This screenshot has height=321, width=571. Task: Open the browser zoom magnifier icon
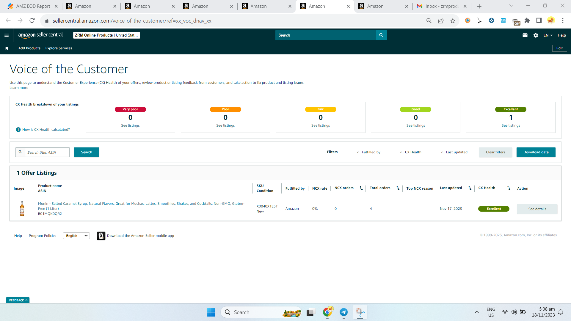click(x=429, y=21)
